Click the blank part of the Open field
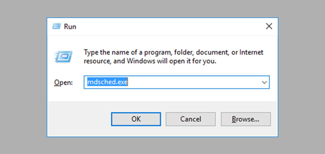This screenshot has width=325, height=154. tap(193, 83)
